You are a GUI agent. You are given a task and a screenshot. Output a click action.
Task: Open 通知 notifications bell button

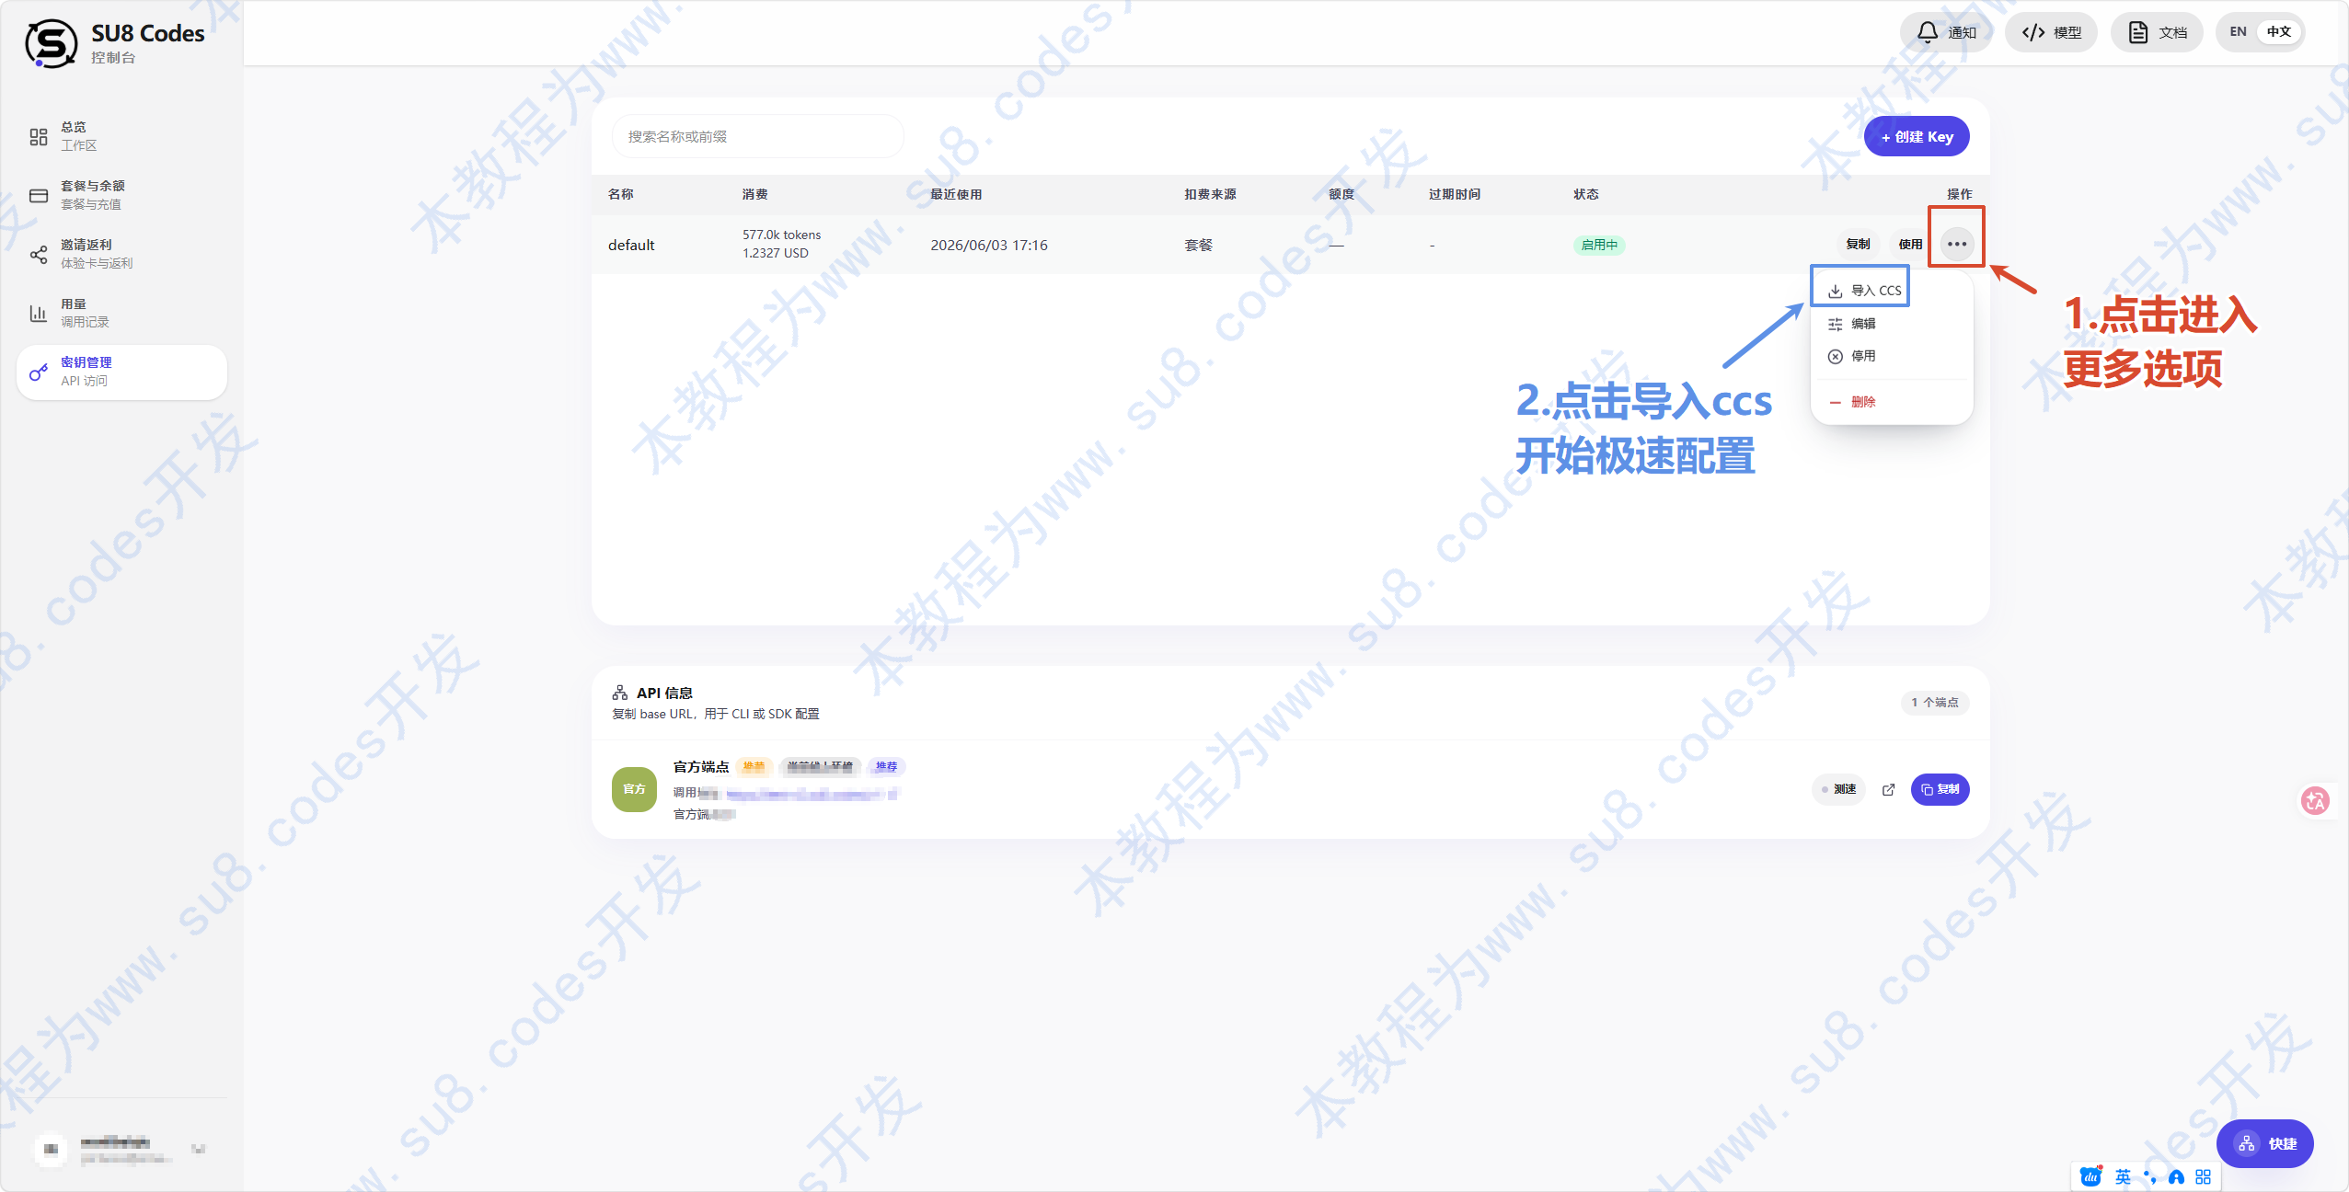point(1946,32)
